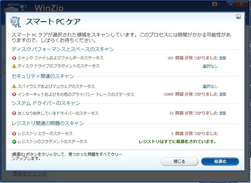Click warning icon beside スパイウェアおよびマルウェア status
This screenshot has height=183, width=251.
[14, 86]
